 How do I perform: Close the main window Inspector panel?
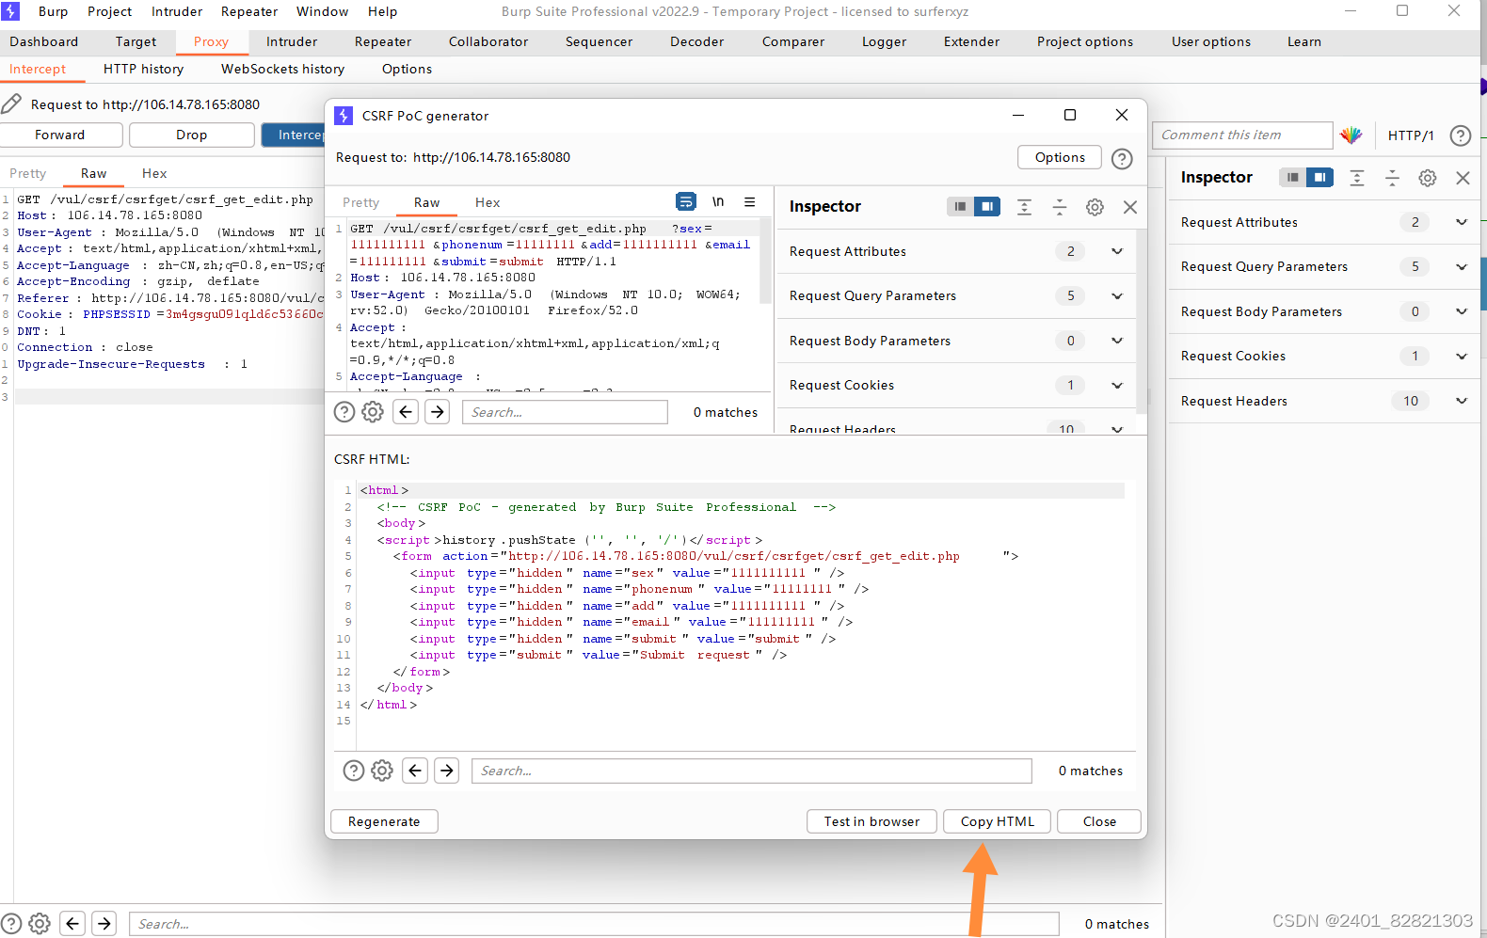[x=1463, y=178]
